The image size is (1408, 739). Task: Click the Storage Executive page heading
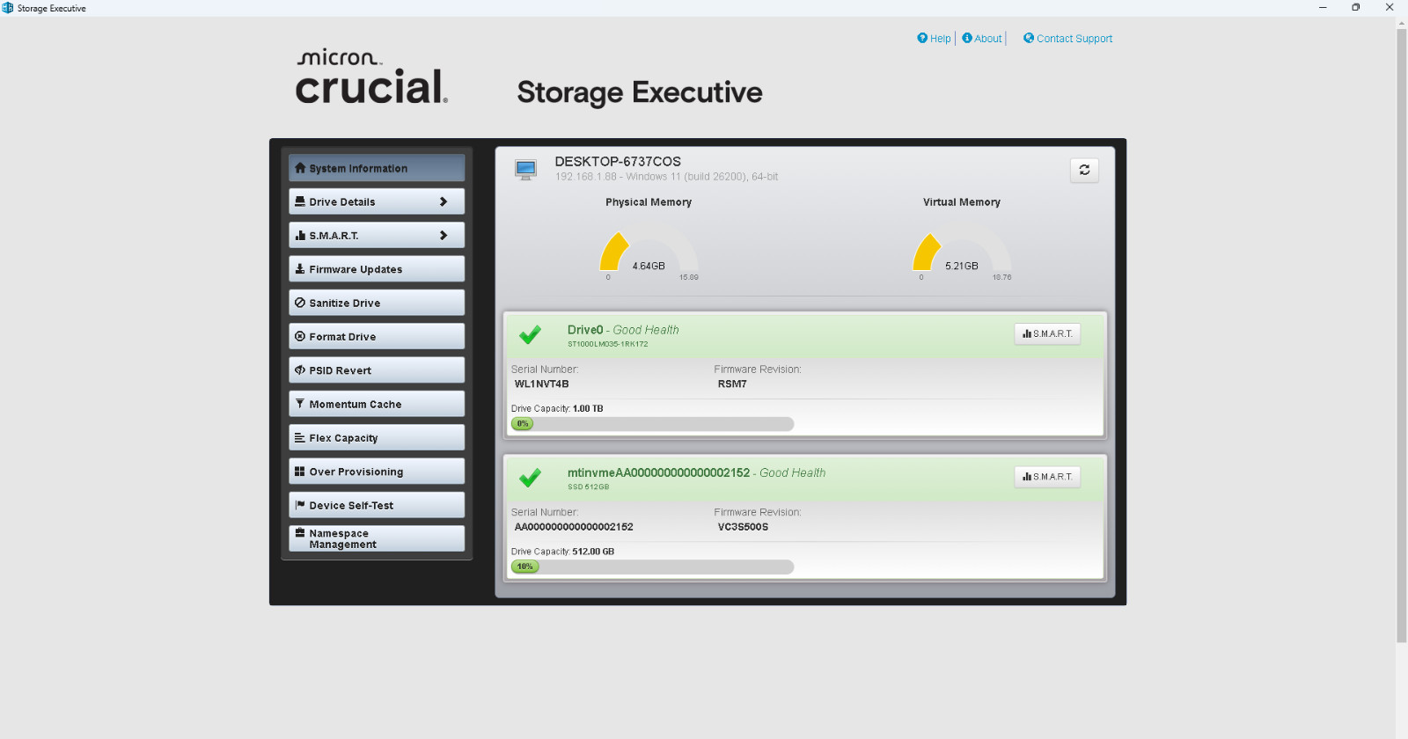point(640,92)
